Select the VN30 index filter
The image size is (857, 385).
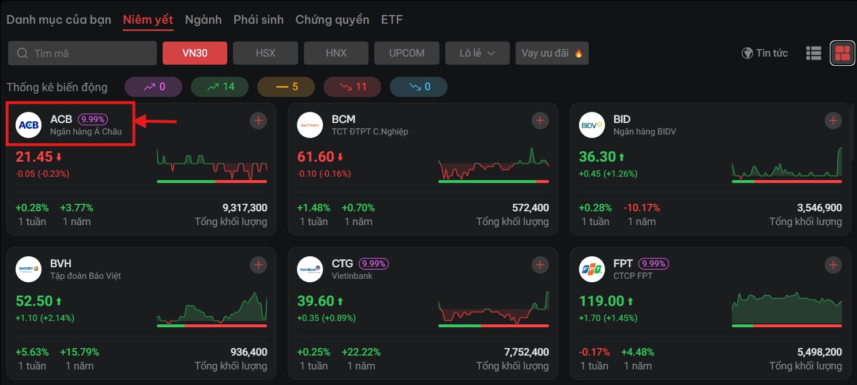coord(195,53)
